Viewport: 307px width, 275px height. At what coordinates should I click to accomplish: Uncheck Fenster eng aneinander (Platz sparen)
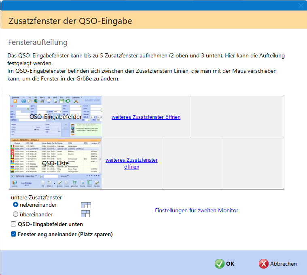click(14, 234)
